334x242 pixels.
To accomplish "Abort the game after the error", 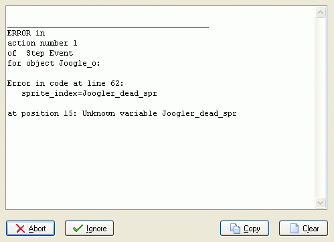I will tap(31, 229).
